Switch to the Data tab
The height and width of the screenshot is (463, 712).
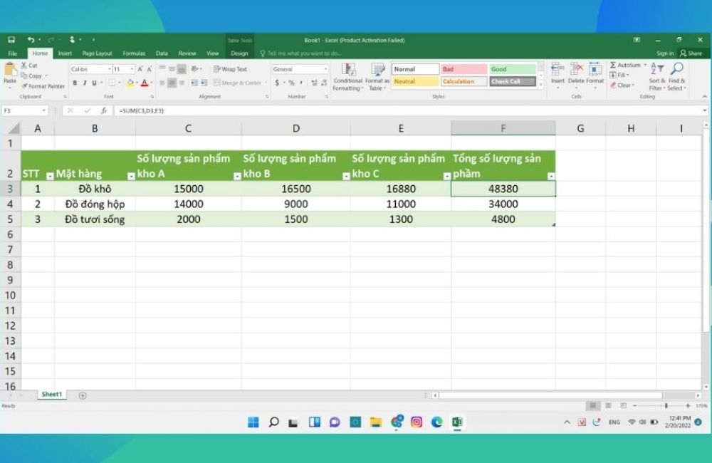(162, 53)
